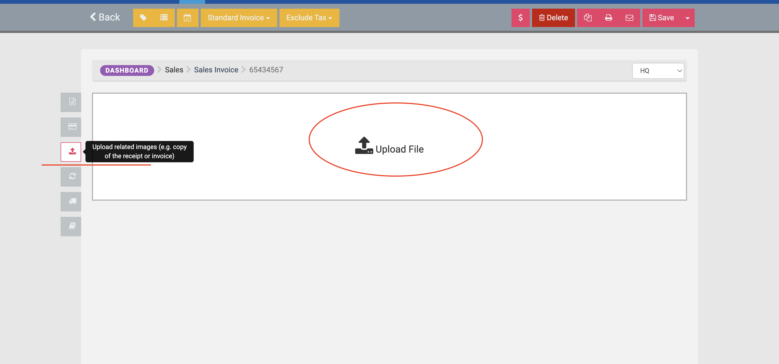Click the Upload File area
This screenshot has height=364, width=779.
(x=389, y=147)
